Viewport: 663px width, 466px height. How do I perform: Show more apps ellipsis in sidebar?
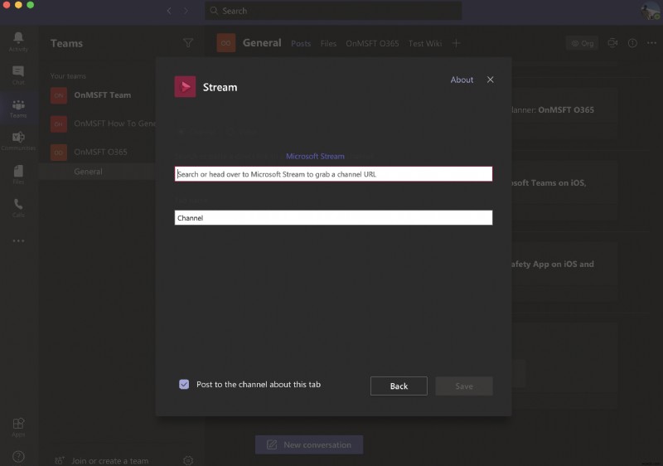(18, 240)
